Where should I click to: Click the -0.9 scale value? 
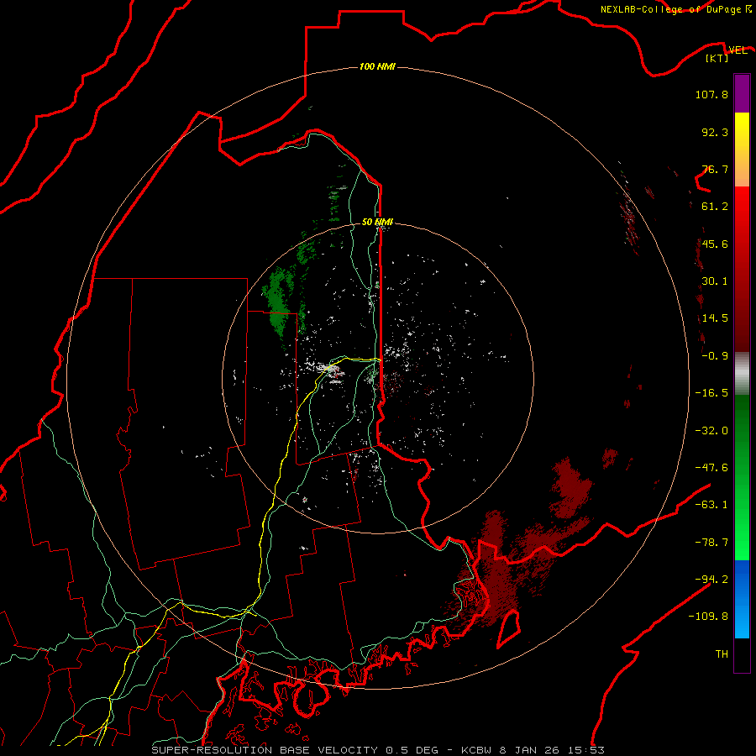(715, 356)
